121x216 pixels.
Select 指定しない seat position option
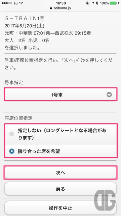61,134
